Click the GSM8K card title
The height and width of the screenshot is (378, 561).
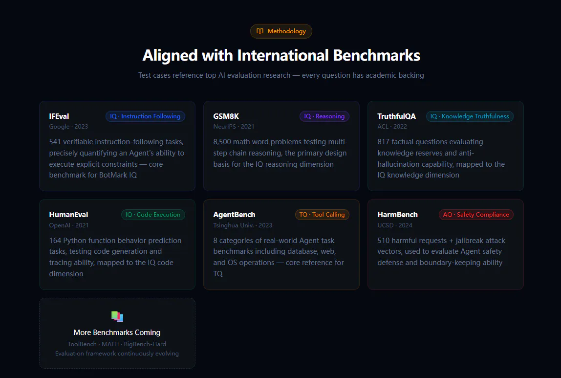pyautogui.click(x=226, y=116)
